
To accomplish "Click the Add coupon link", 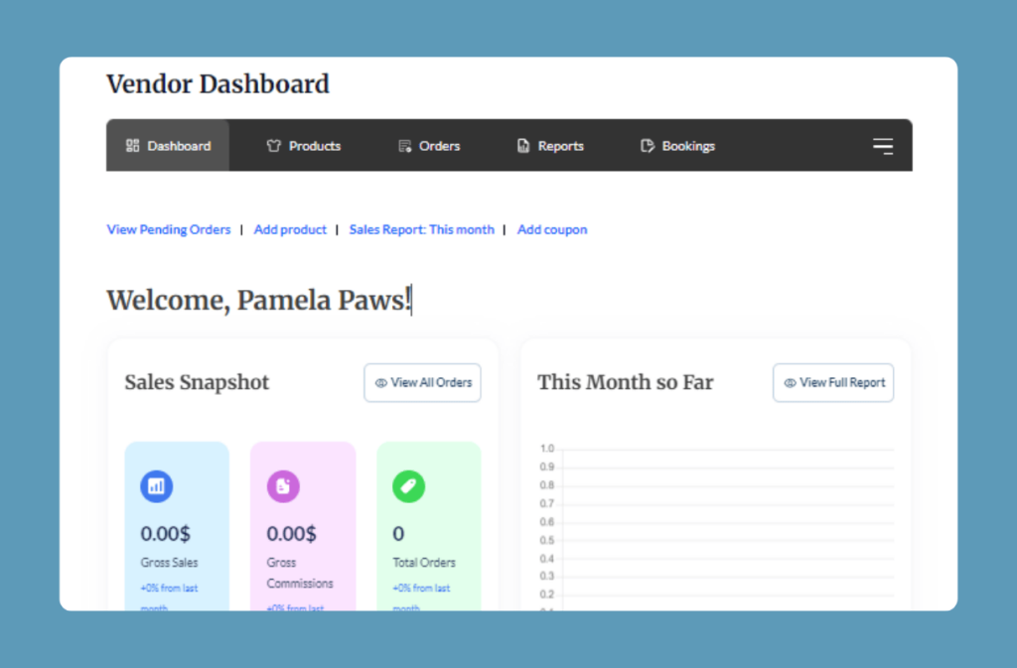I will pyautogui.click(x=552, y=229).
